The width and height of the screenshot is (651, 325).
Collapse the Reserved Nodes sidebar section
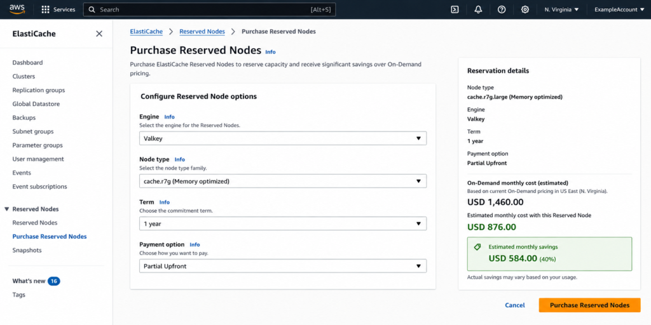pos(6,209)
